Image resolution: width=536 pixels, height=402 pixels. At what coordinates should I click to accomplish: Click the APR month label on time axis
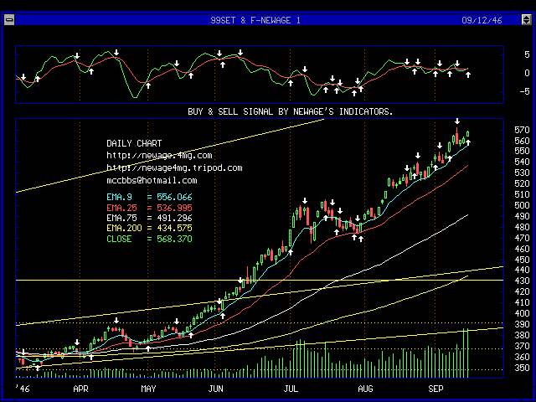coord(80,389)
